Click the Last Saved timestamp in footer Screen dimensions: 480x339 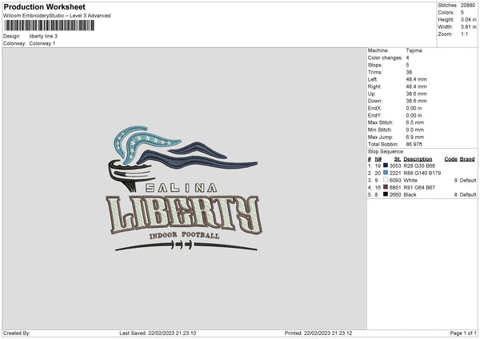click(x=158, y=333)
